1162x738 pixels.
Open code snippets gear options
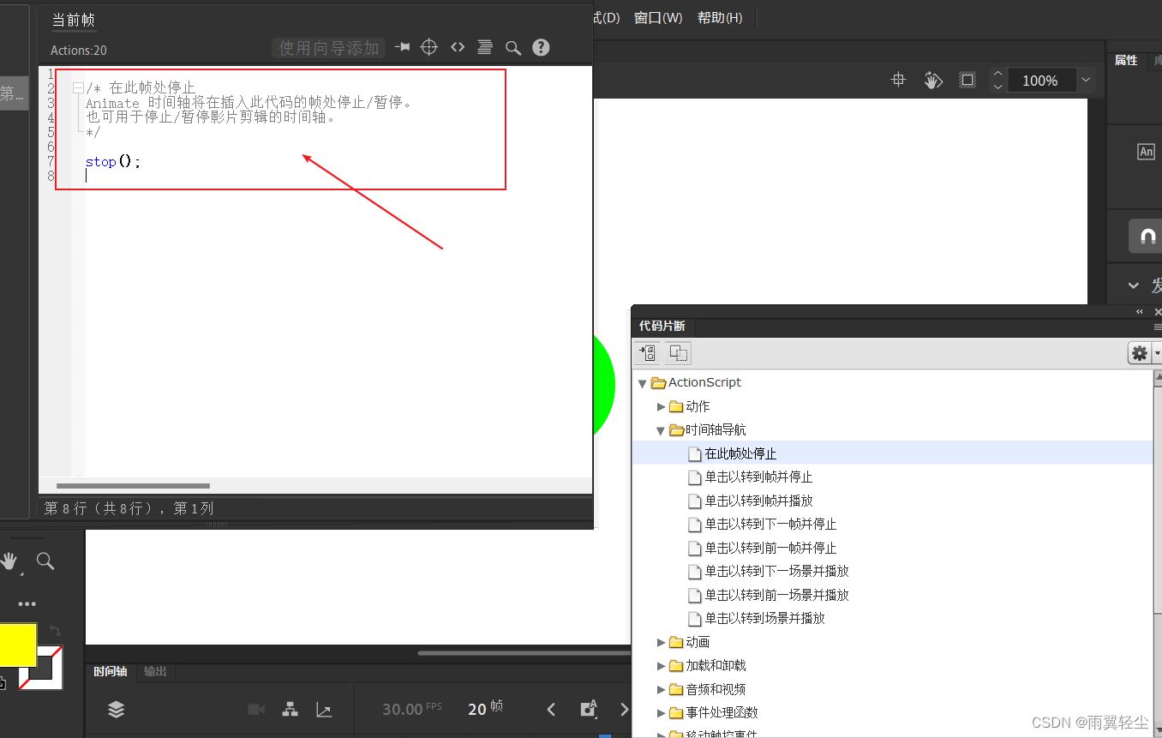click(x=1140, y=352)
